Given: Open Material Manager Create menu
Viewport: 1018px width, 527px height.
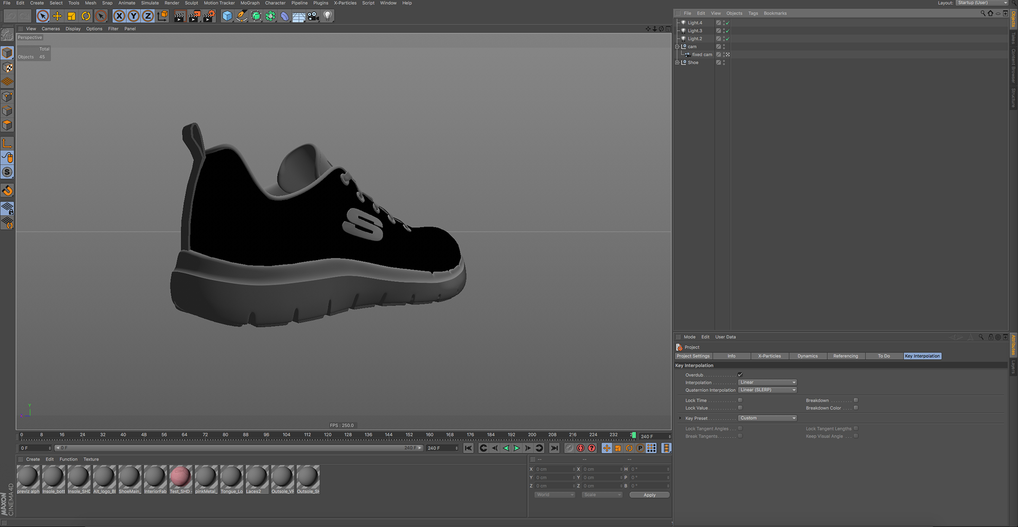Looking at the screenshot, I should click(x=33, y=459).
